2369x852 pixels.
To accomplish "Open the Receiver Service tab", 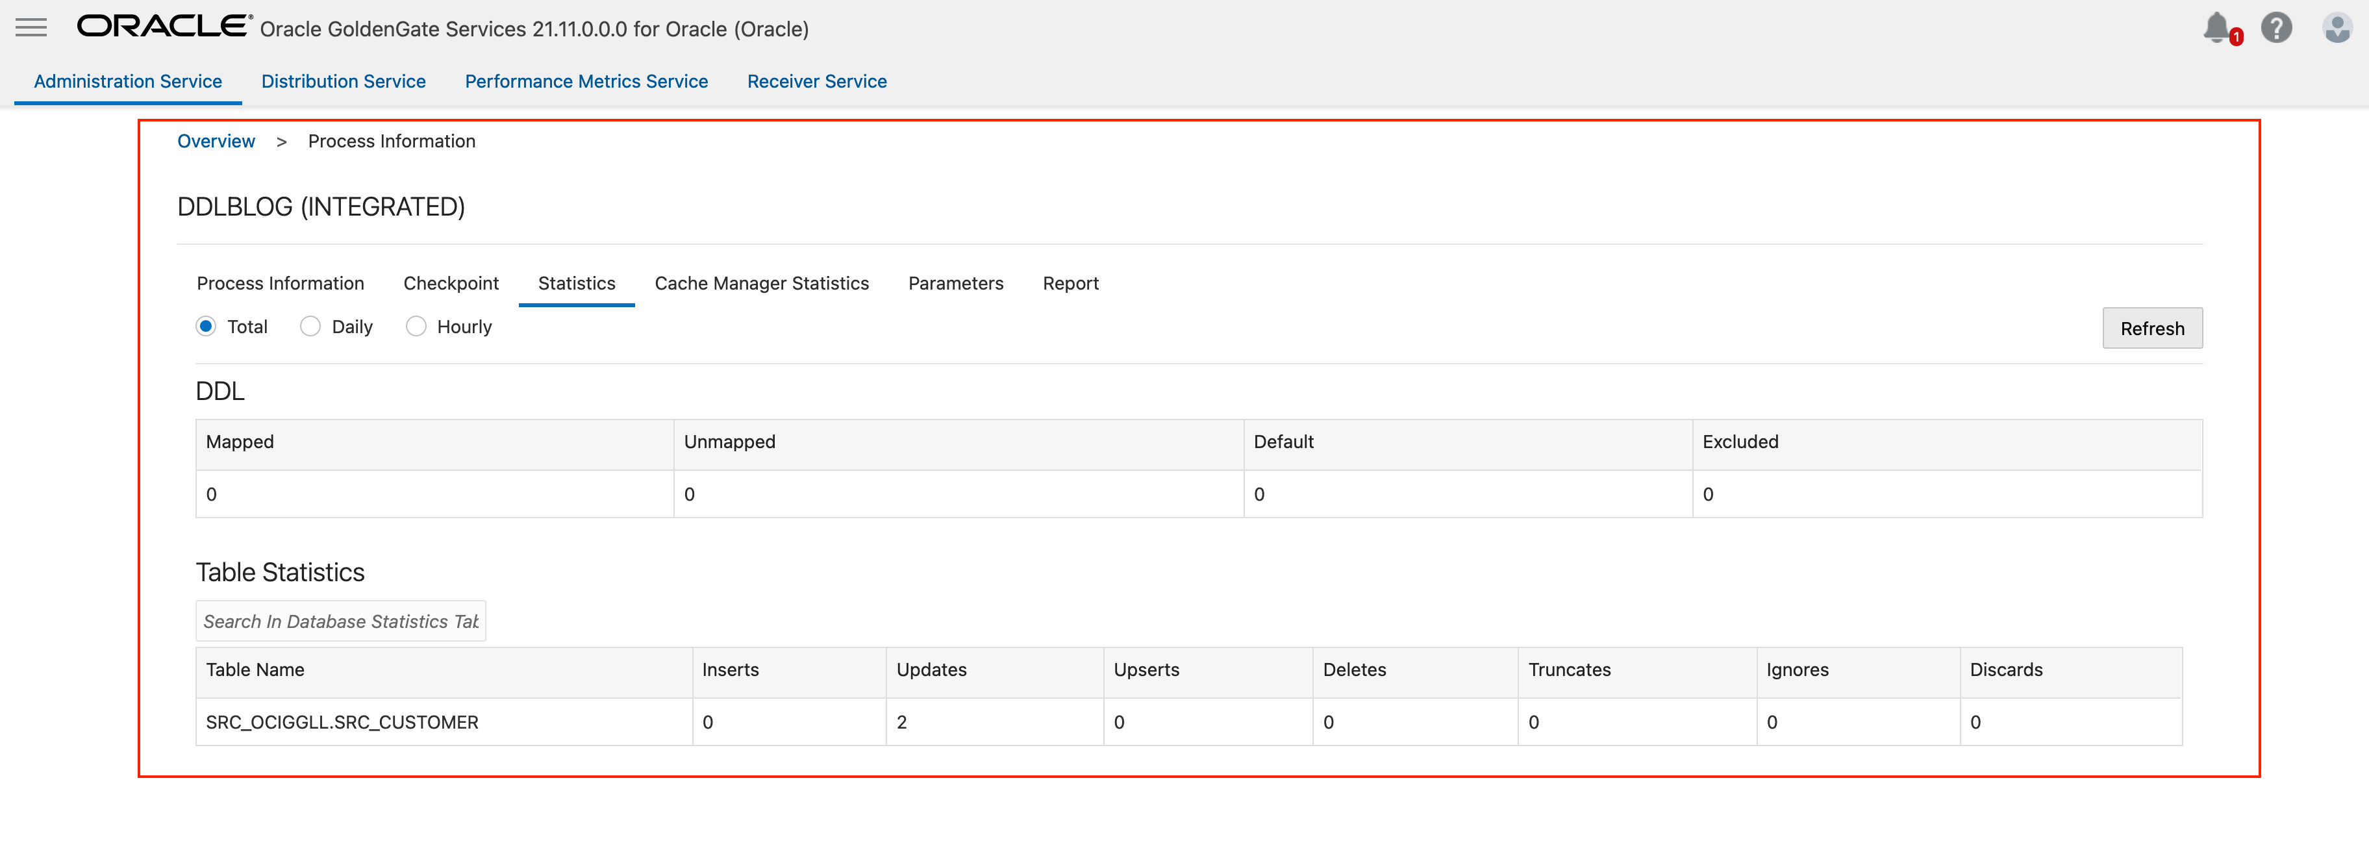I will [x=817, y=82].
